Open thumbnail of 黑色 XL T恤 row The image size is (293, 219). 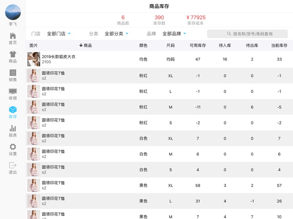(x=34, y=185)
